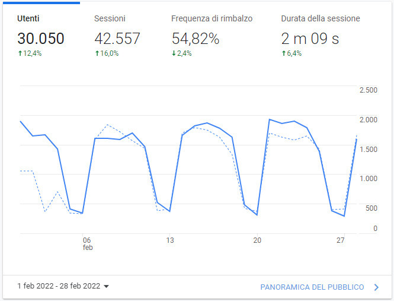Click the 20 date axis label
This screenshot has width=394, height=301.
pos(257,240)
